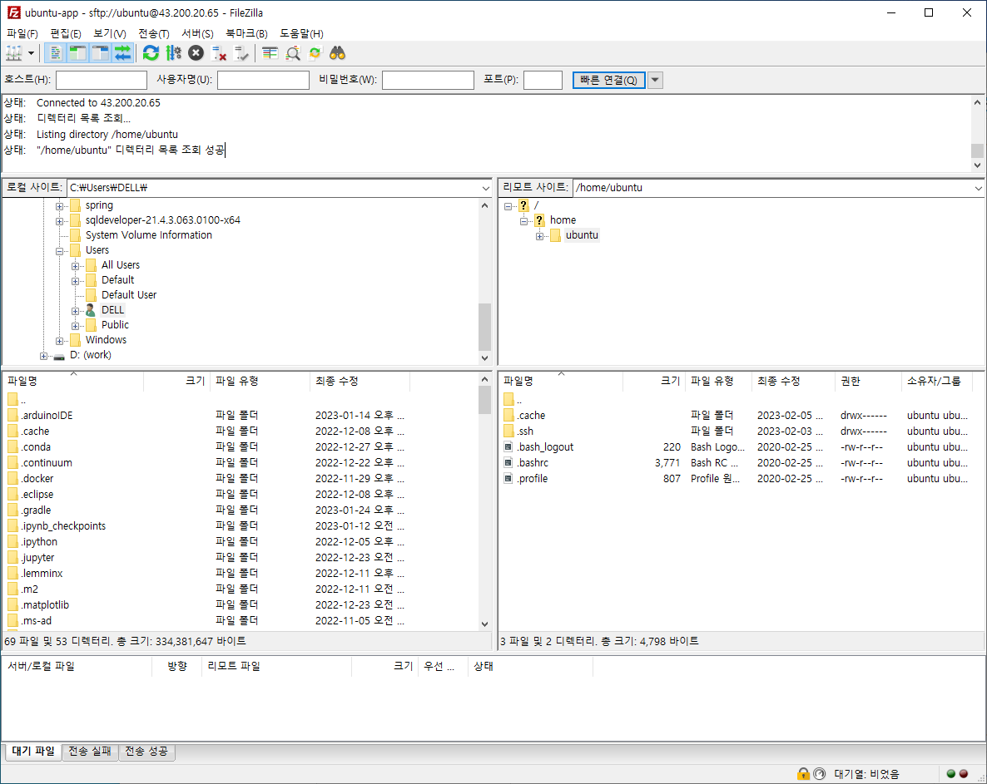Viewport: 987px width, 784px height.
Task: Select the remote root folder icon
Action: (x=523, y=205)
